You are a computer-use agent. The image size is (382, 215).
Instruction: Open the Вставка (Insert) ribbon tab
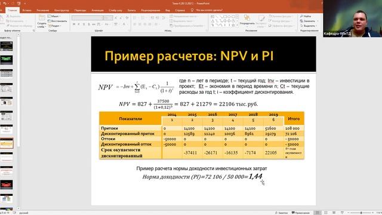pos(27,10)
